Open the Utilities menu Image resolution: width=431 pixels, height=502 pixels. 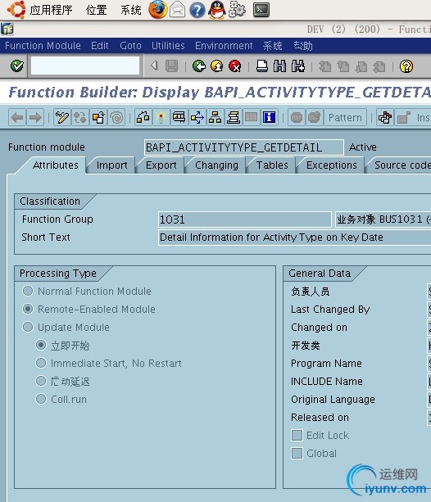tap(168, 46)
